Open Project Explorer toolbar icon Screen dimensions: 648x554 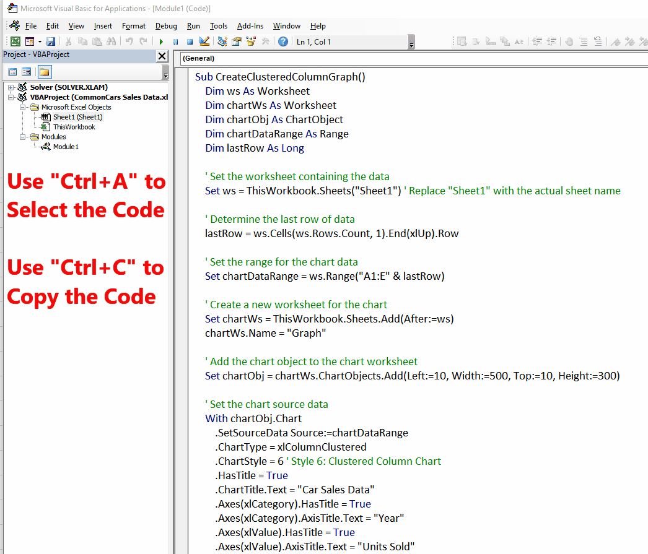222,41
